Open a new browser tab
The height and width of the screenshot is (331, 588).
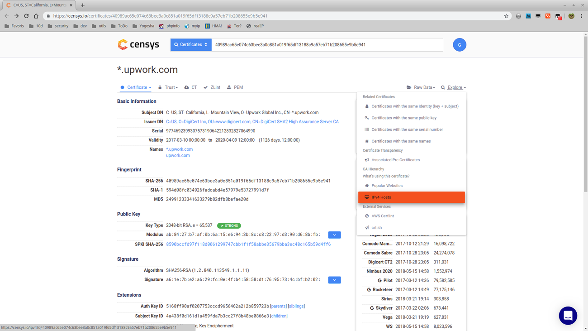[x=82, y=5]
